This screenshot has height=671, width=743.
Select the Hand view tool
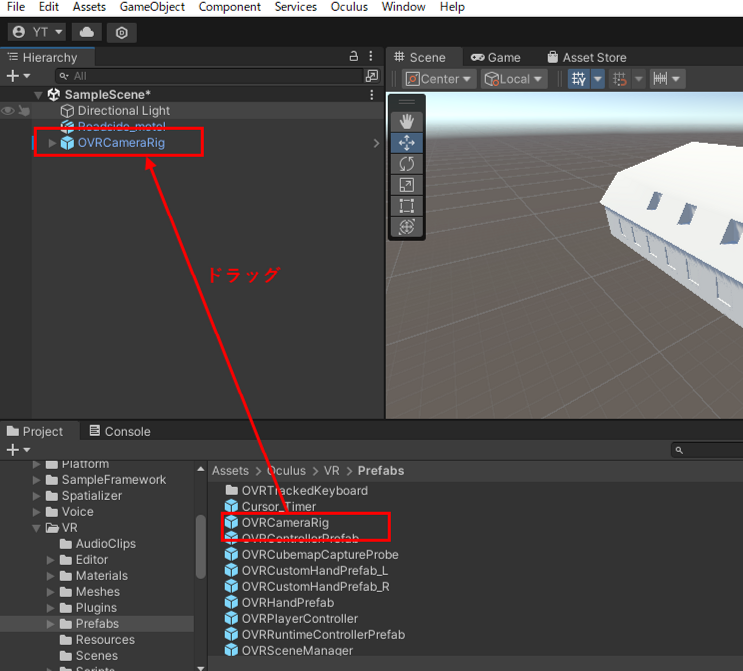407,122
